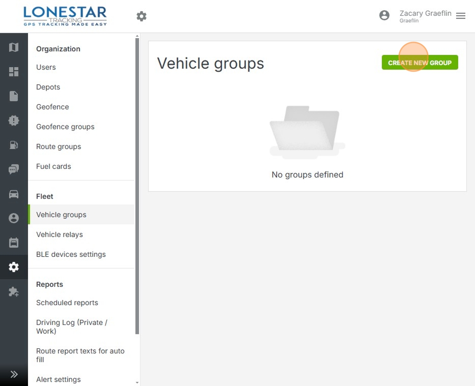475x386 pixels.
Task: Open the reports document icon
Action: pyautogui.click(x=14, y=96)
